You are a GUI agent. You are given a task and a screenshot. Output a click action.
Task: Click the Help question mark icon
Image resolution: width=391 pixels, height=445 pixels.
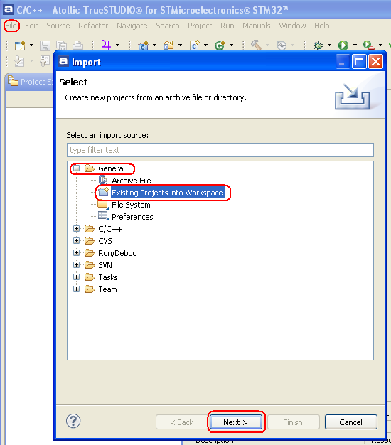(73, 421)
